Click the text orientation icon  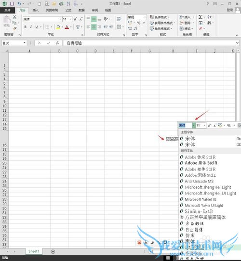106,19
